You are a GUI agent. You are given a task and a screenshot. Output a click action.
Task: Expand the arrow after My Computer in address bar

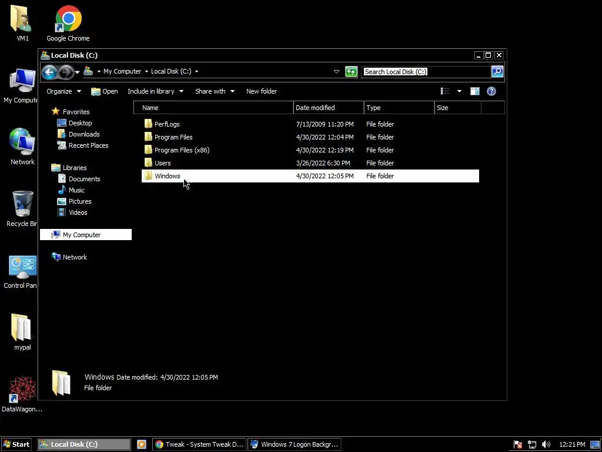pyautogui.click(x=146, y=71)
